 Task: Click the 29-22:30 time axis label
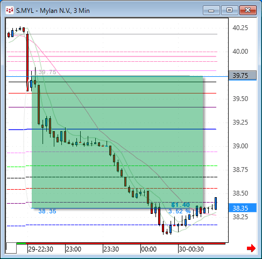41,249
